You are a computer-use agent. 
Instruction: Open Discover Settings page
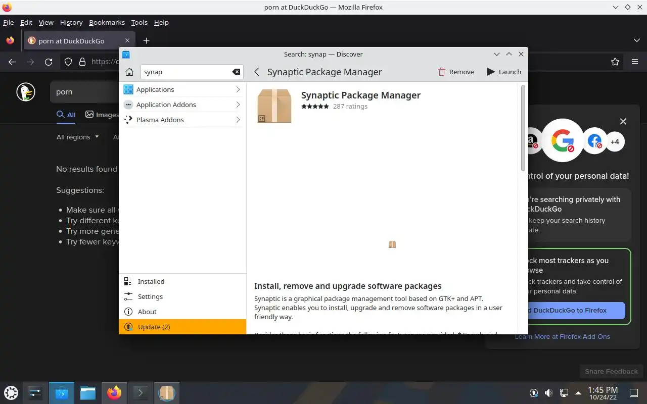(x=182, y=296)
